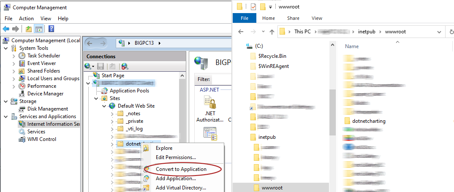
Task: Choose Convert to Application from context menu
Action: 181,169
